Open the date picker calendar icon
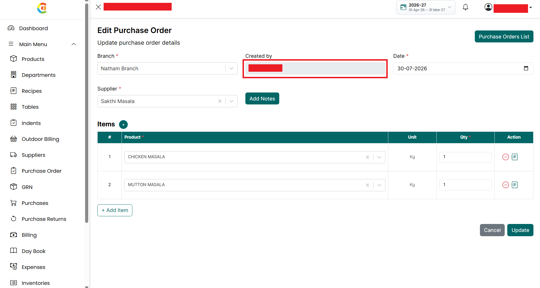Screen dimensions: 540x288 click(526, 68)
